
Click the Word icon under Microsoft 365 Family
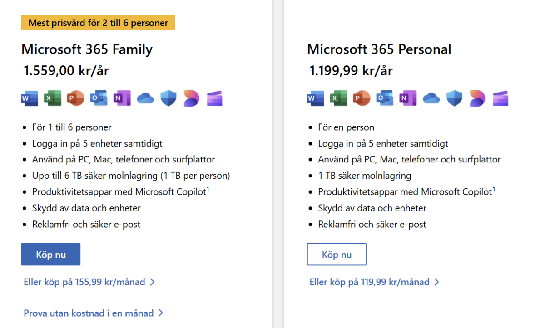click(x=30, y=98)
